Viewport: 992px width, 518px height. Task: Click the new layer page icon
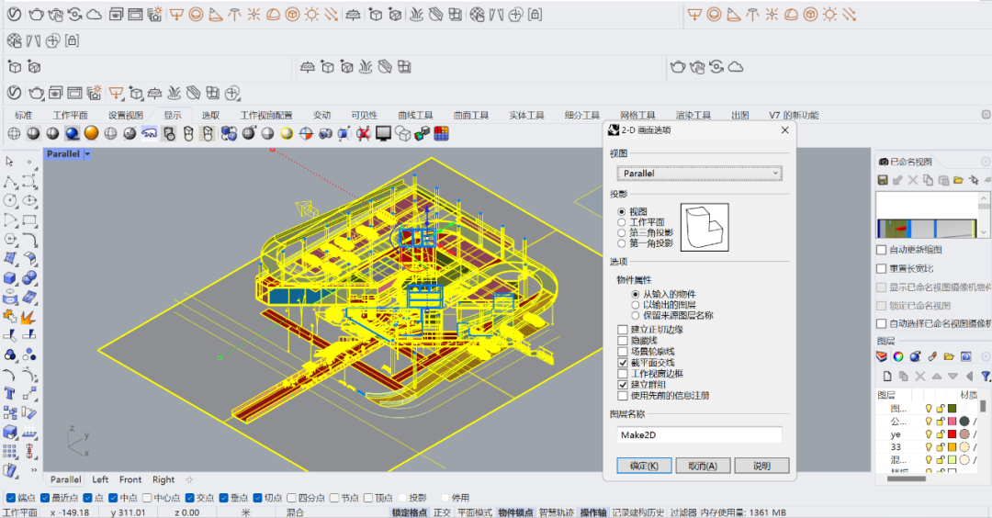click(887, 377)
